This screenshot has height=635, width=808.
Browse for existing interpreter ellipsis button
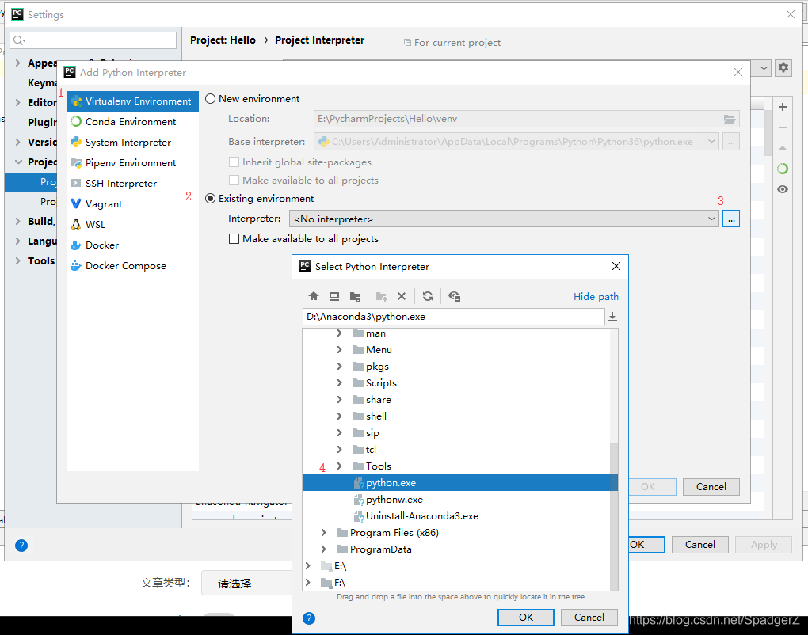pos(731,219)
